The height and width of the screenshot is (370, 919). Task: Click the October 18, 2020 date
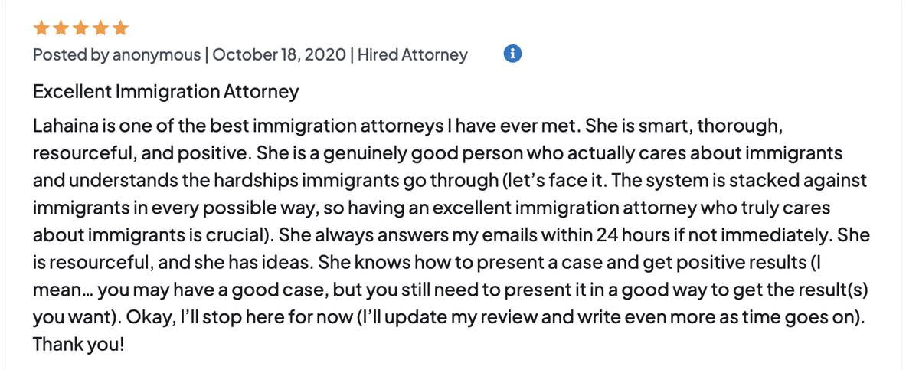click(x=278, y=55)
